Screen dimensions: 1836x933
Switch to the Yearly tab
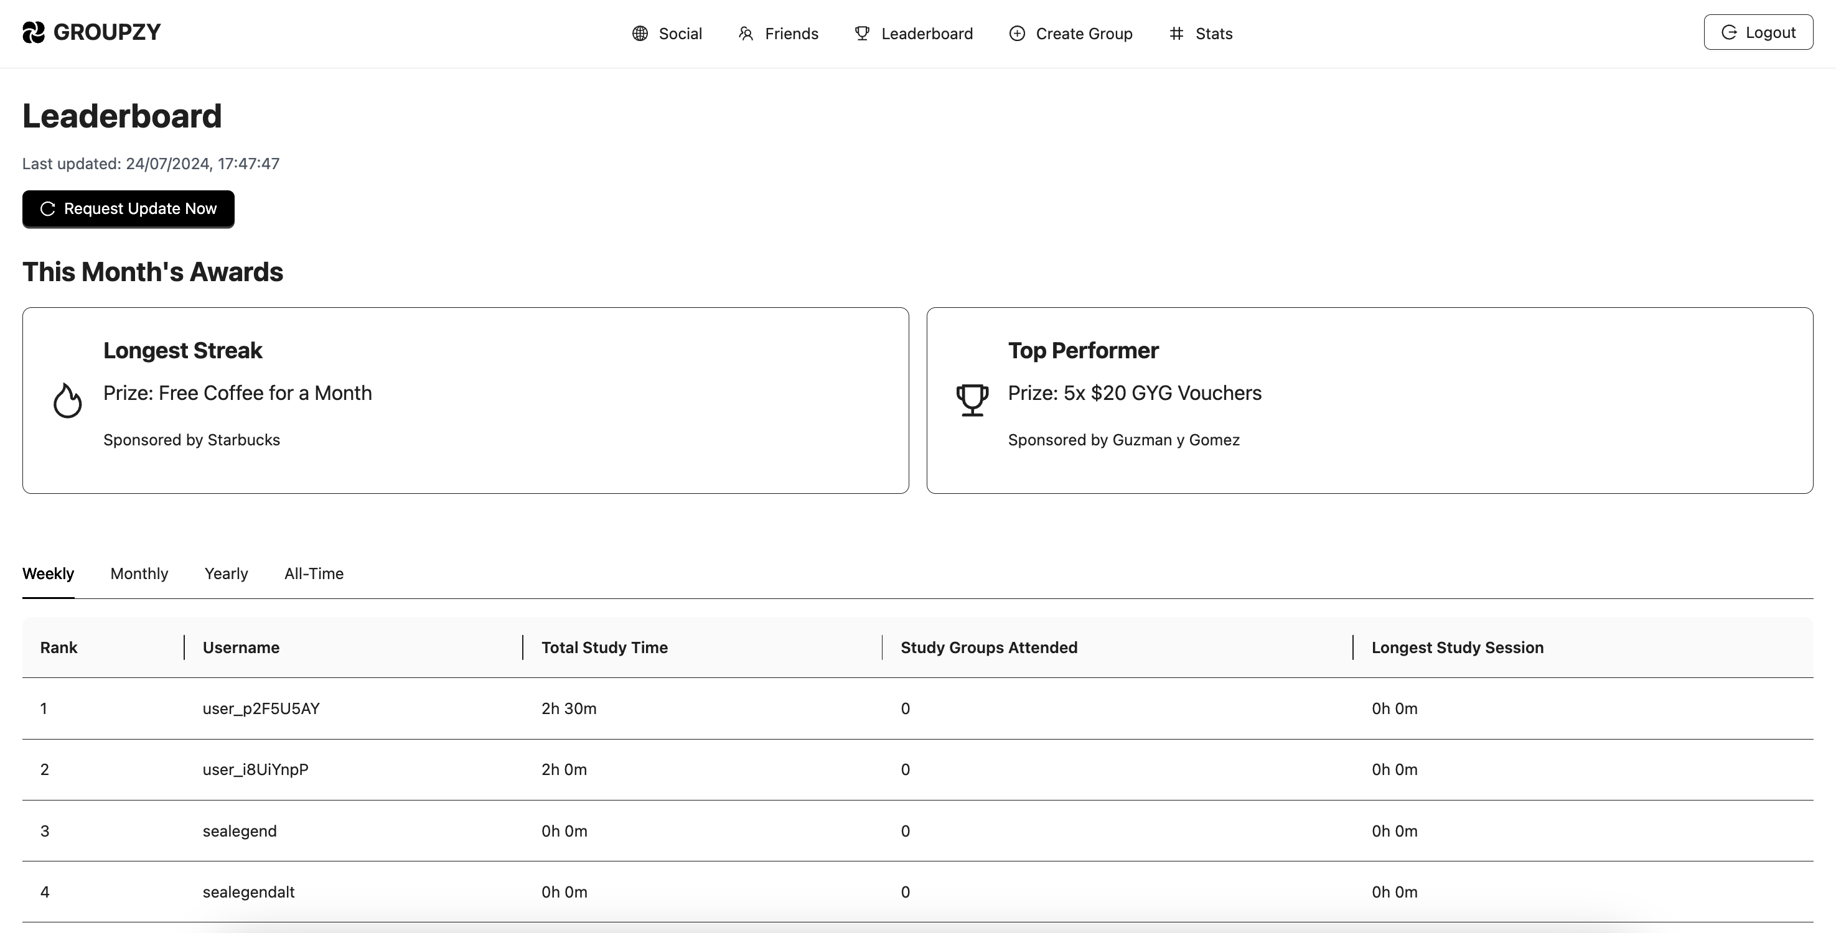[x=226, y=574]
